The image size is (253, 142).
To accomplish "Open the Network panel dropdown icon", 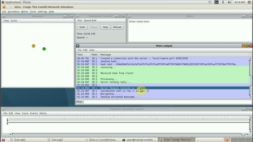I will click(x=4, y=16).
